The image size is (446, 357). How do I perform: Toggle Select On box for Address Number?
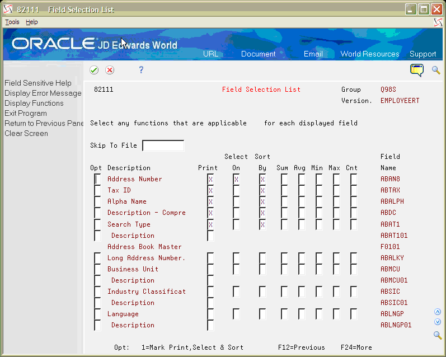pos(236,179)
